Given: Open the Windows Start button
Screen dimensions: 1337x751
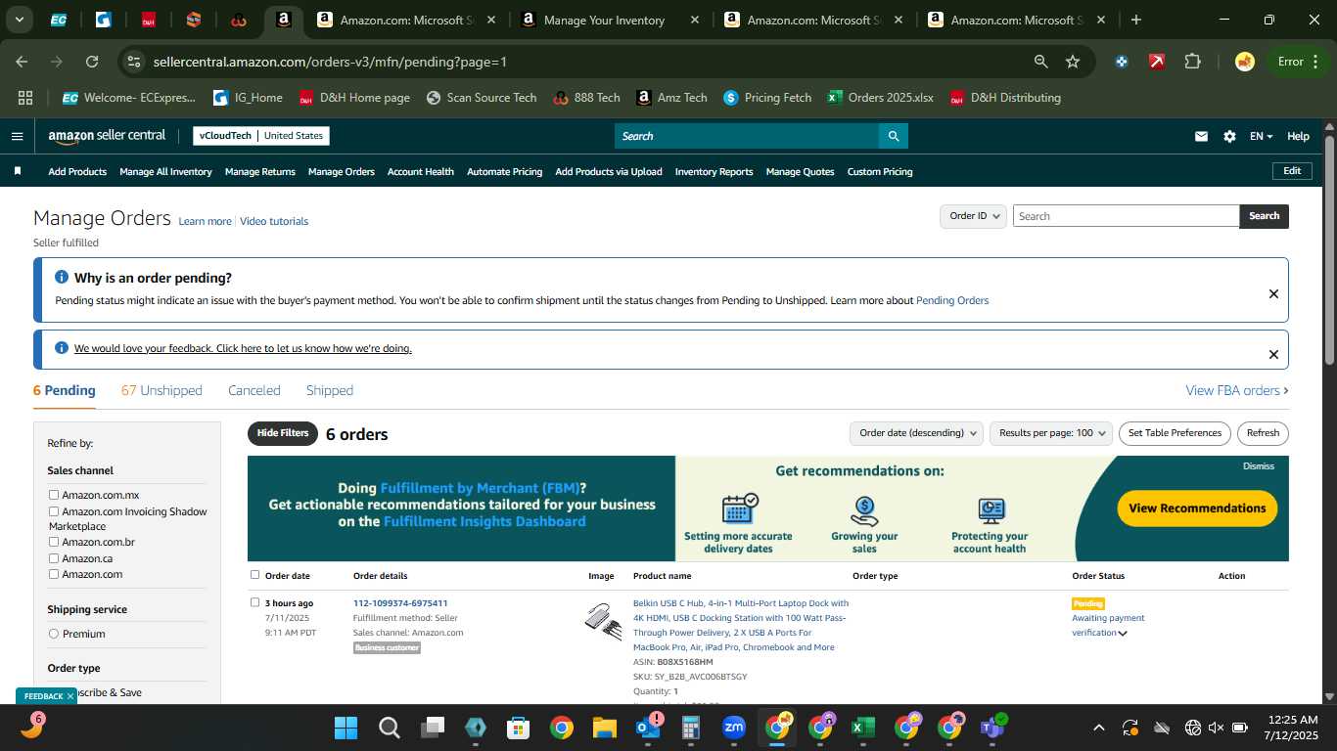Looking at the screenshot, I should pyautogui.click(x=346, y=728).
